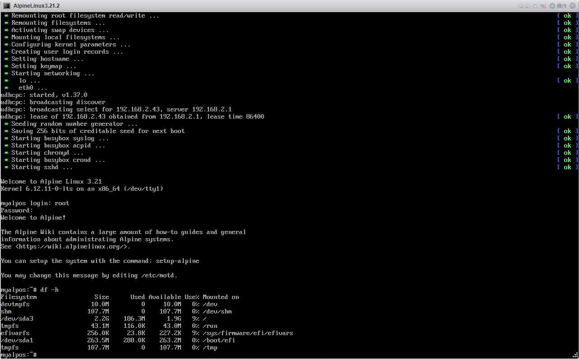Click the 'Mounted on' column header
The height and width of the screenshot is (359, 579).
pyautogui.click(x=221, y=297)
